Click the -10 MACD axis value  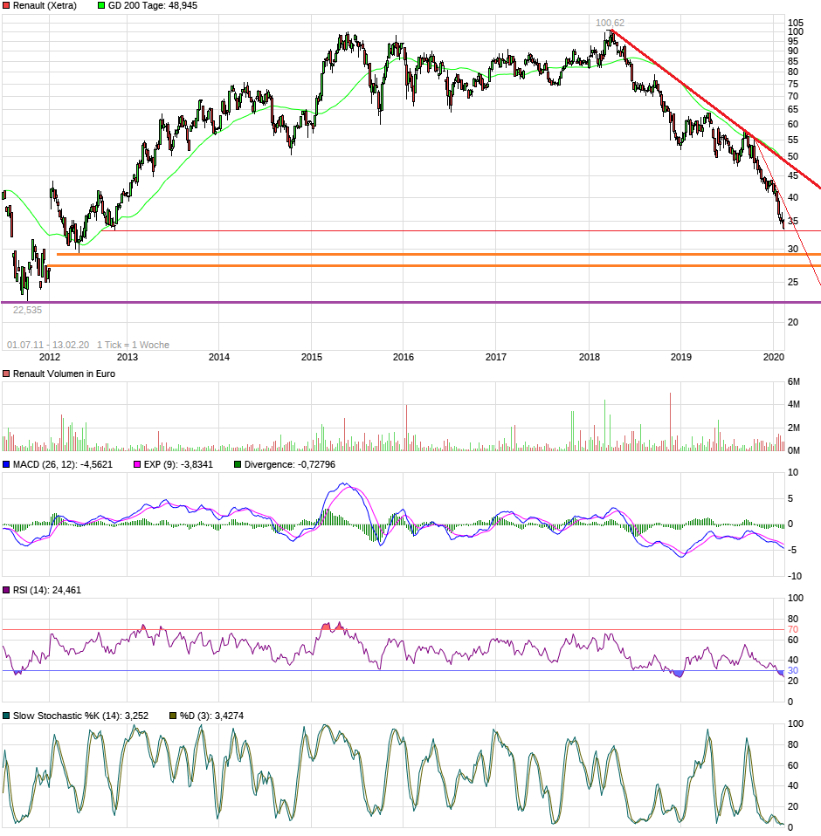coord(795,576)
